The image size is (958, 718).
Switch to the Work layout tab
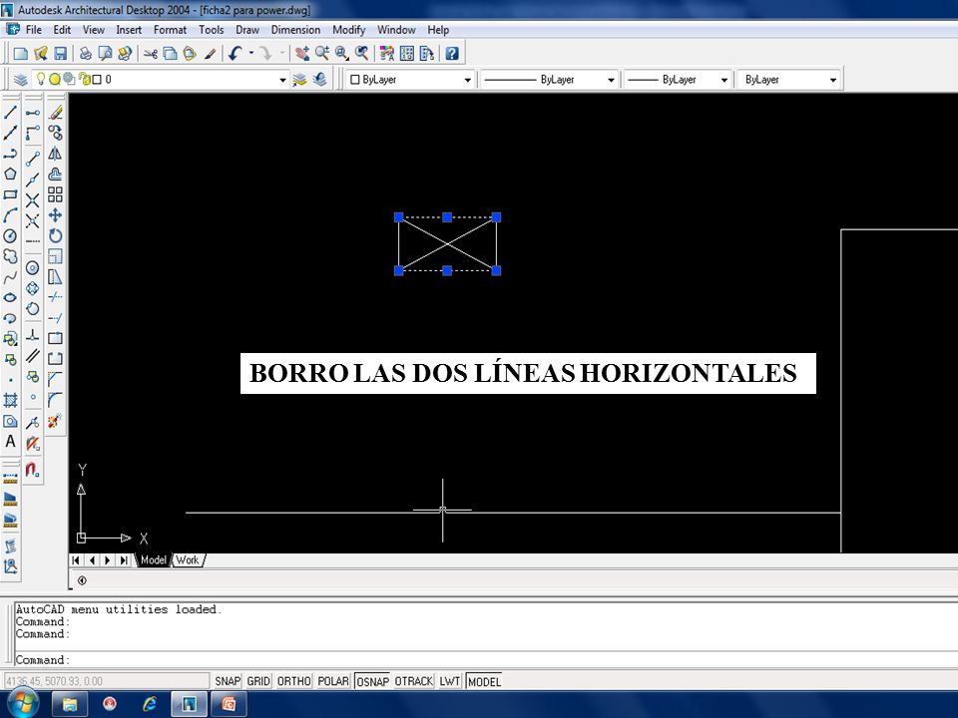tap(188, 559)
